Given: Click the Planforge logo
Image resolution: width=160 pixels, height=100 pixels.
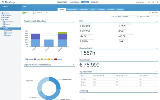Looking at the screenshot, I should tap(9, 2).
